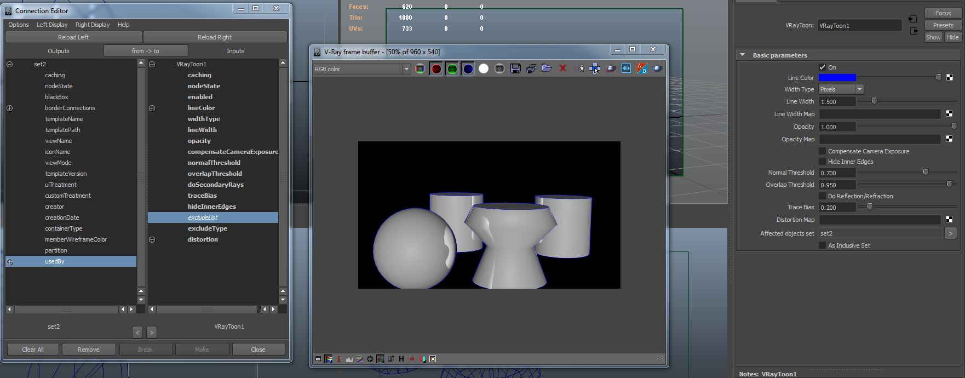Viewport: 965px width, 378px height.
Task: Start render with blue teapot icon
Action: (658, 68)
